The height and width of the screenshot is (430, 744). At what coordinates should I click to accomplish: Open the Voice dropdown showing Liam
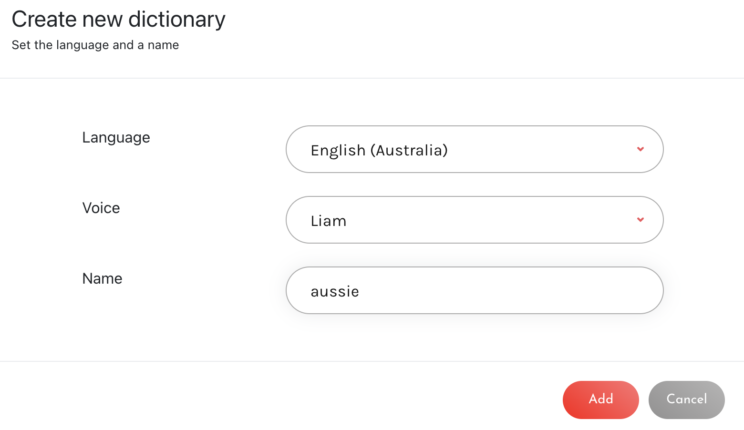click(x=475, y=220)
